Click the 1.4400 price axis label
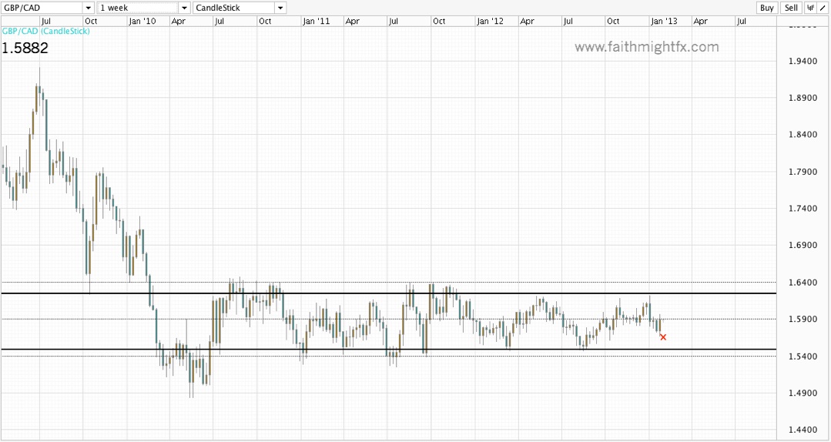The width and height of the screenshot is (831, 442). (x=803, y=430)
